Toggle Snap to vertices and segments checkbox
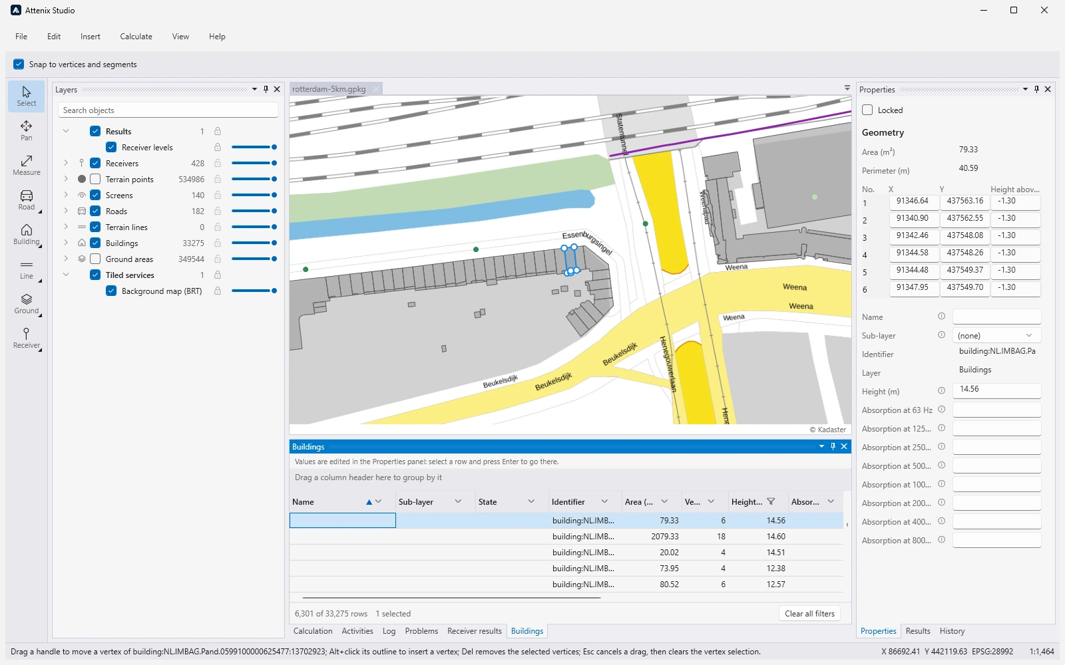The height and width of the screenshot is (665, 1065). tap(19, 64)
